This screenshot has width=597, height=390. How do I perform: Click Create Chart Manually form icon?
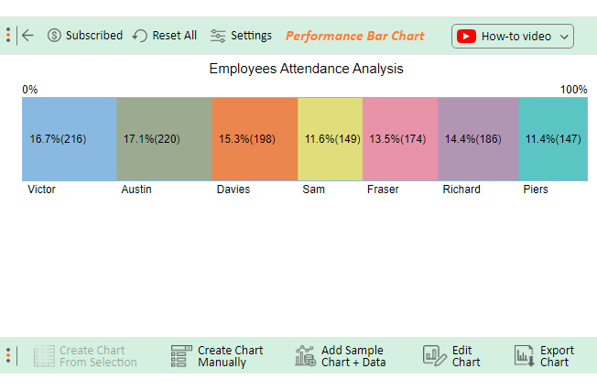click(x=181, y=356)
